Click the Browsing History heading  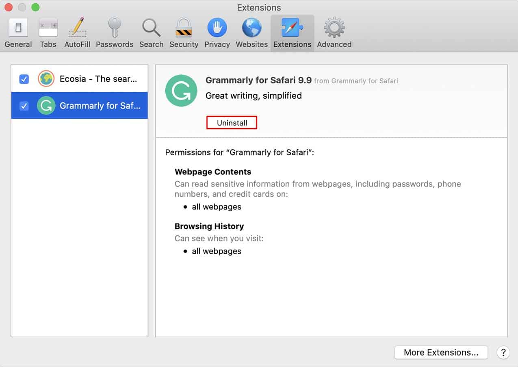click(x=209, y=226)
